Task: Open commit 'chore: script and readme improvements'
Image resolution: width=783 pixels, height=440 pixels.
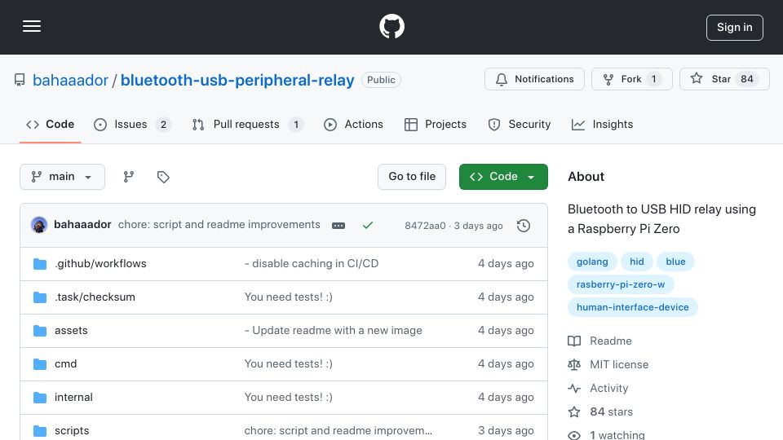Action: (x=219, y=225)
